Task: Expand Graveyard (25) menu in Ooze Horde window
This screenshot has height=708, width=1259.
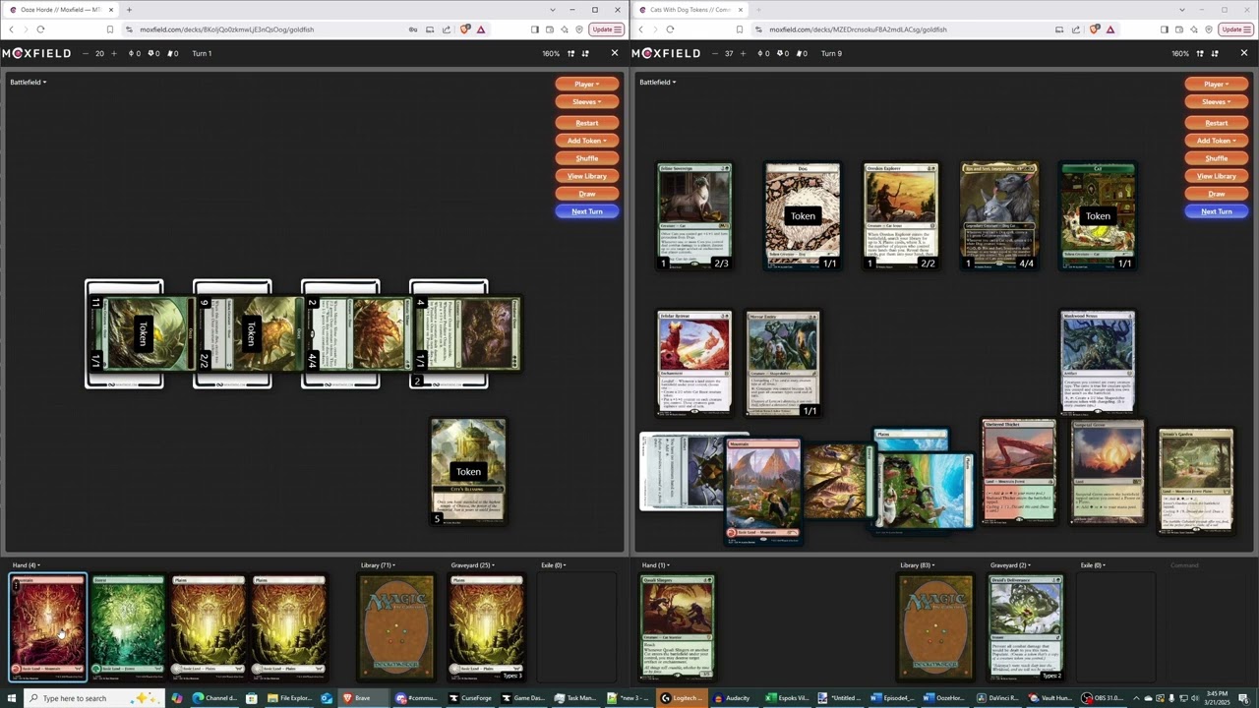Action: click(x=473, y=565)
